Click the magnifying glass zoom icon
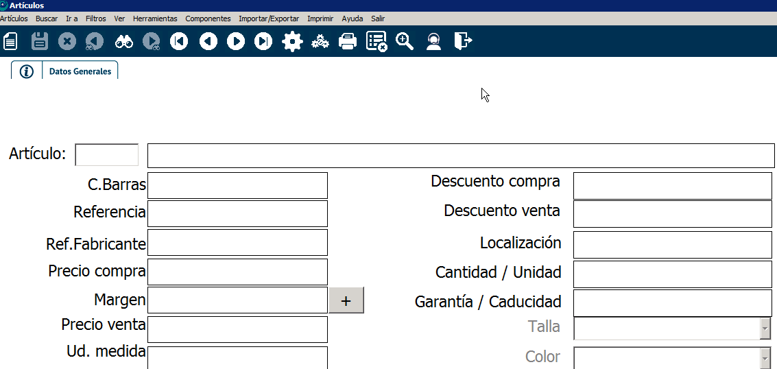The height and width of the screenshot is (369, 777). click(405, 42)
